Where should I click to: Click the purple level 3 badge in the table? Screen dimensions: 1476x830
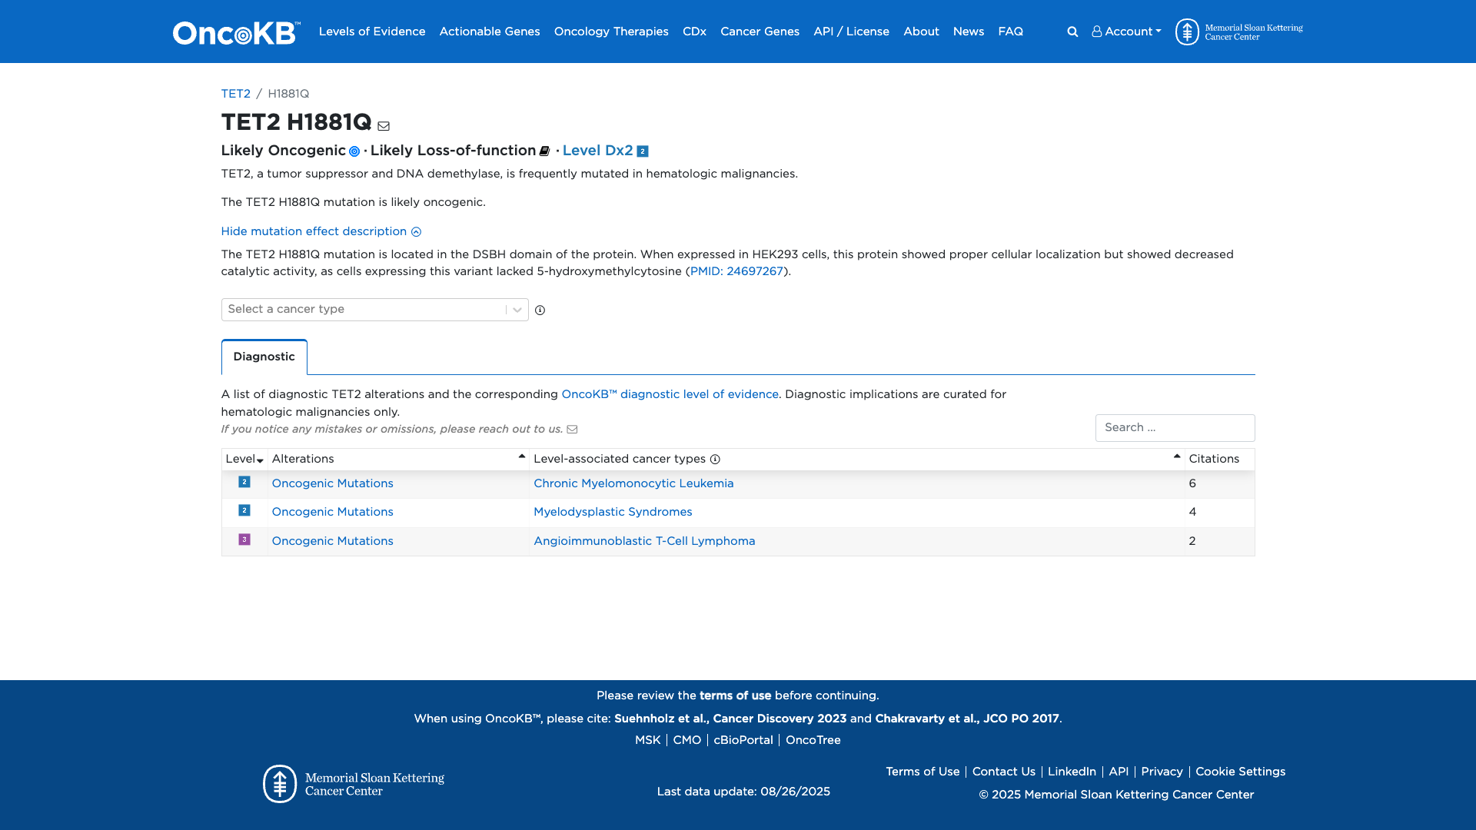(x=244, y=539)
